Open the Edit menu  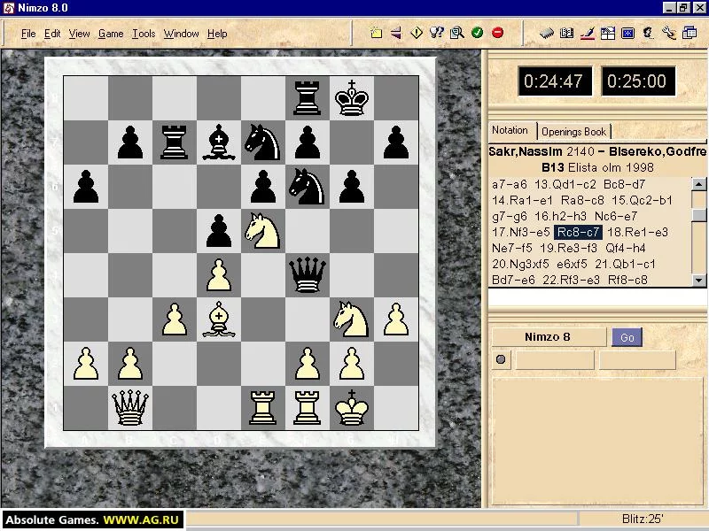coord(52,34)
